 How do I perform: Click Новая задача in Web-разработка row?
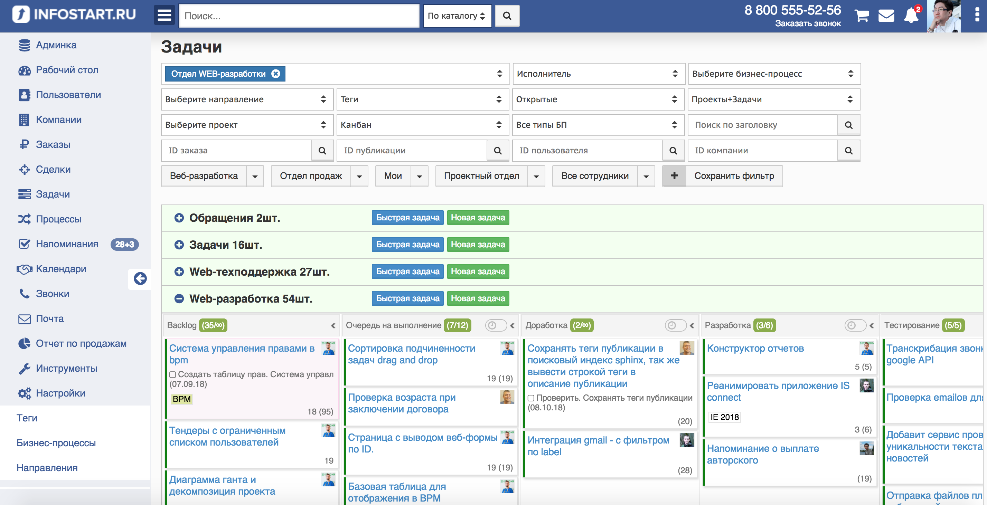[x=478, y=298]
